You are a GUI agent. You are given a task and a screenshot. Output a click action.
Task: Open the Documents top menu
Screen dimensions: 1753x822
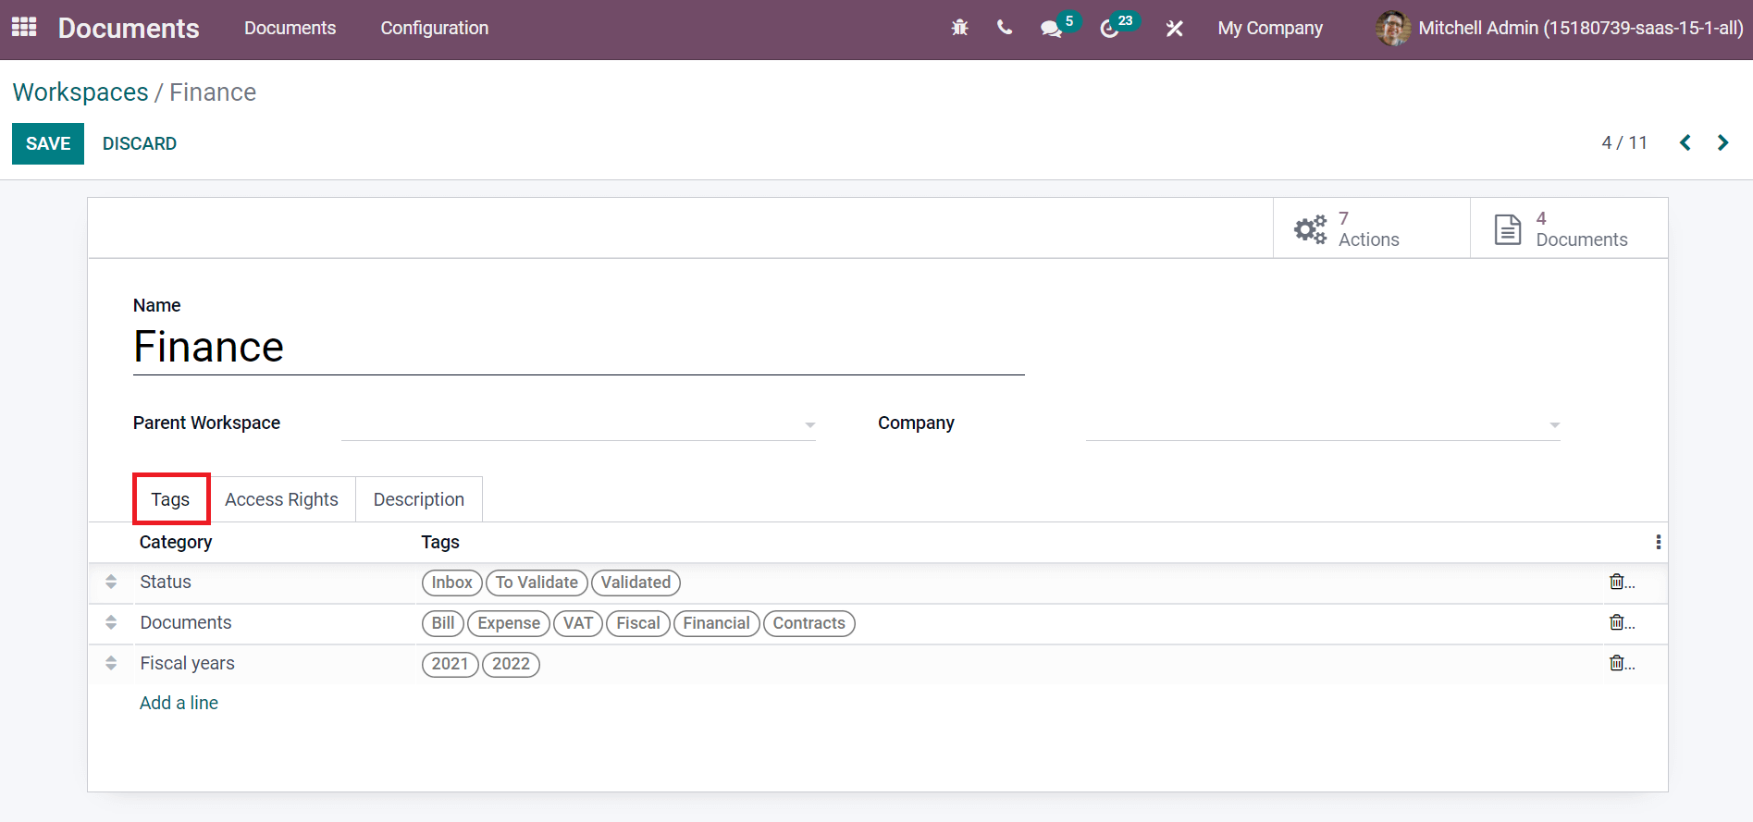pos(290,28)
